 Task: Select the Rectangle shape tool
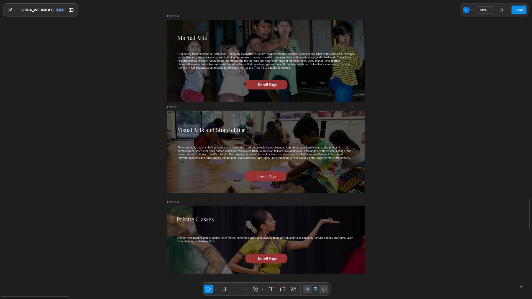point(240,289)
